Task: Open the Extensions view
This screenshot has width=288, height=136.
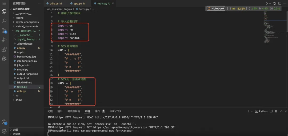Action: pyautogui.click(x=4, y=49)
